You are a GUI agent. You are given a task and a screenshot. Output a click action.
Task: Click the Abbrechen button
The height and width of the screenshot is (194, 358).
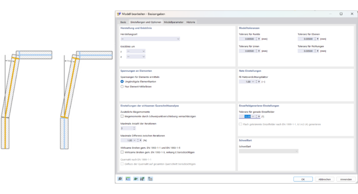(x=325, y=179)
